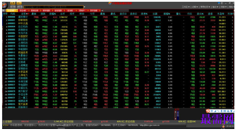This screenshot has width=240, height=130.
Task: Select the 东风汽车 stock row
Action: (118, 33)
